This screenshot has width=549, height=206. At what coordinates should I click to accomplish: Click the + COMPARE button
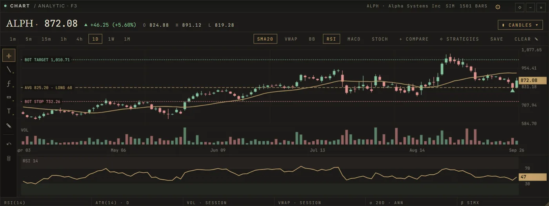[414, 39]
